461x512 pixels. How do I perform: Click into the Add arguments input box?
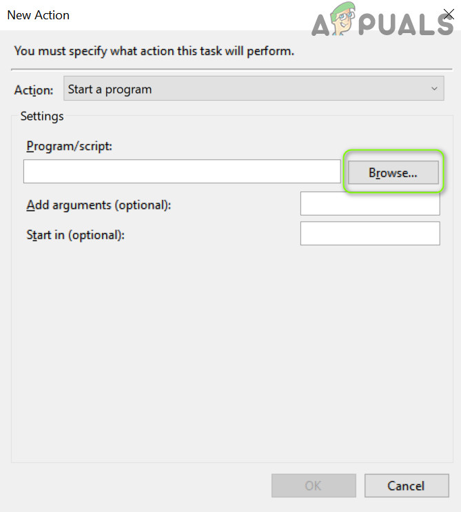pos(370,204)
